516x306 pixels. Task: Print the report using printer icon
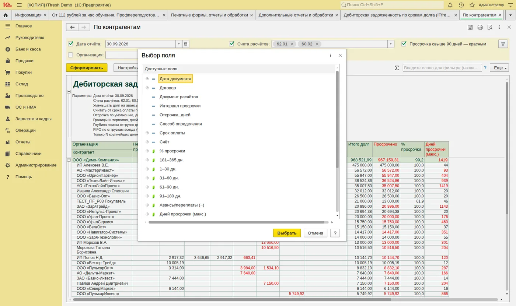[480, 27]
